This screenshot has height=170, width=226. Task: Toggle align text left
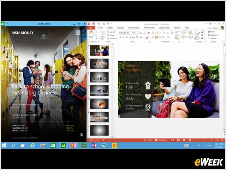153,37
